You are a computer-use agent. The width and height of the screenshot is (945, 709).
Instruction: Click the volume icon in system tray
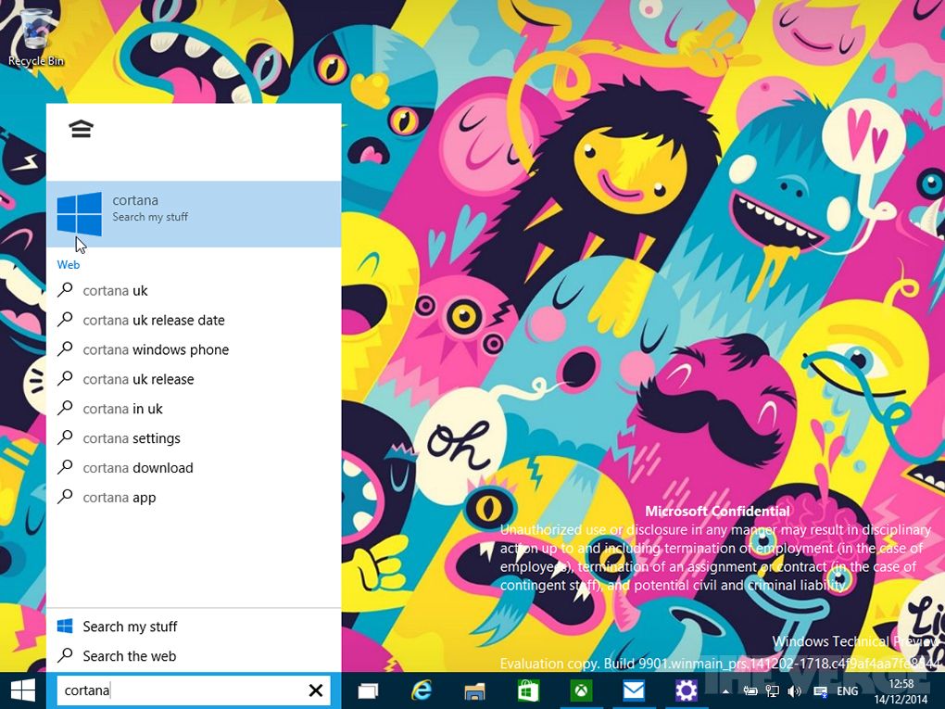794,690
